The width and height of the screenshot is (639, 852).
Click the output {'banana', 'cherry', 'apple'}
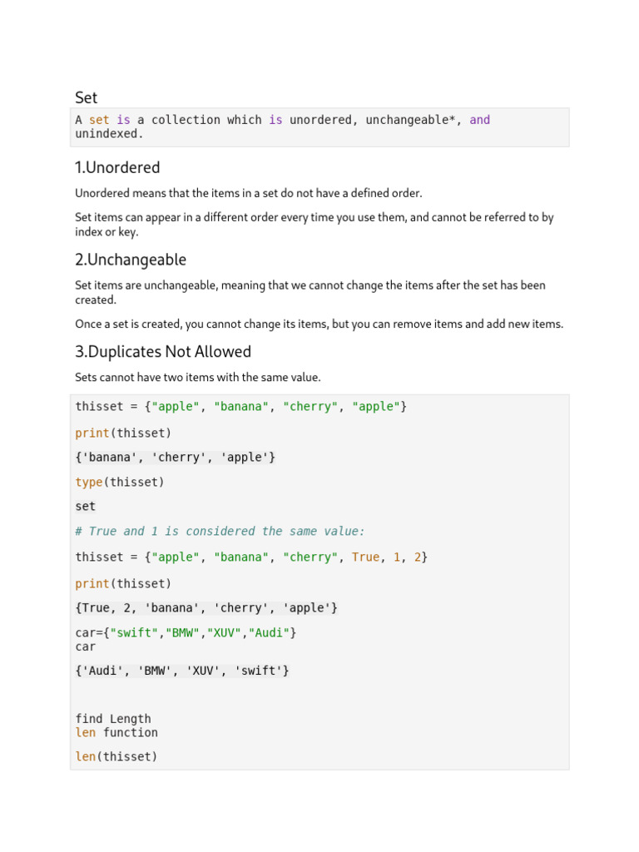[x=176, y=458]
